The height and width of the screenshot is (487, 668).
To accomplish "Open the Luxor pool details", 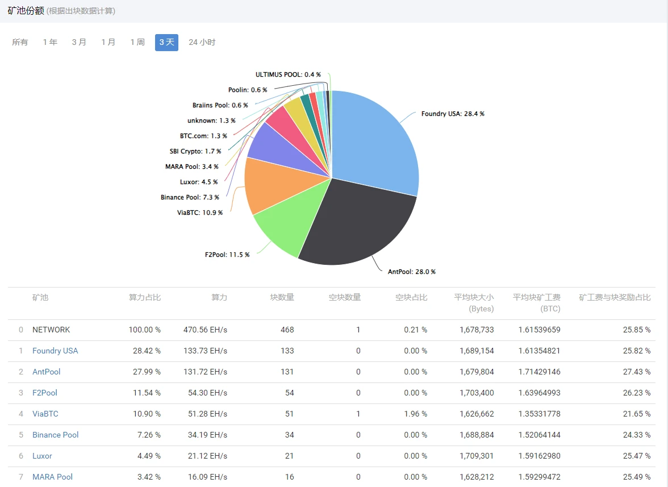I will tap(42, 456).
